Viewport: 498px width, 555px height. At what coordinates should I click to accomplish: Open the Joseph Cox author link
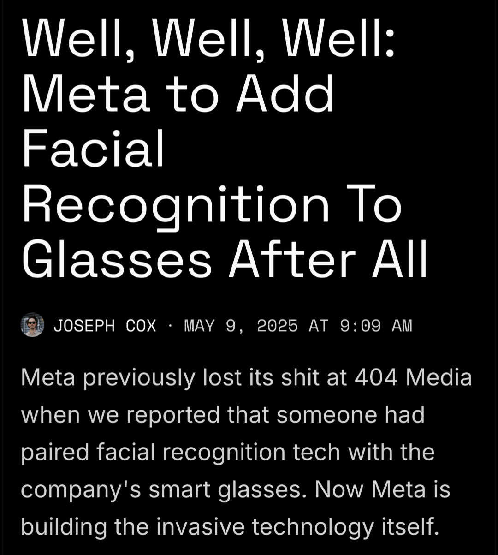[x=105, y=326]
